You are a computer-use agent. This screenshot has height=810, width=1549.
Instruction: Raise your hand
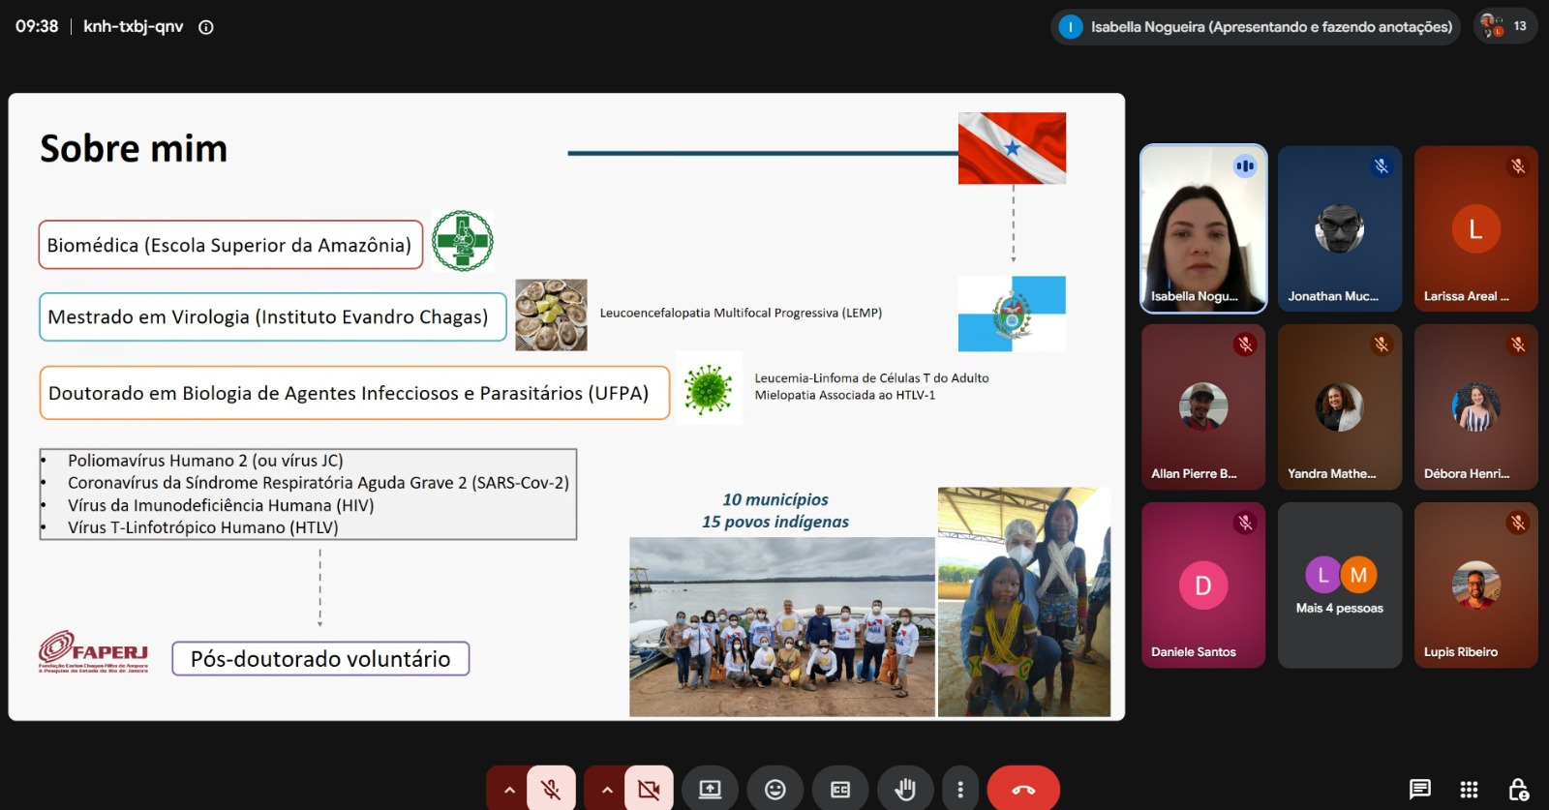click(905, 790)
